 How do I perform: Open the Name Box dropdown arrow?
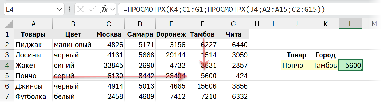point(59,10)
